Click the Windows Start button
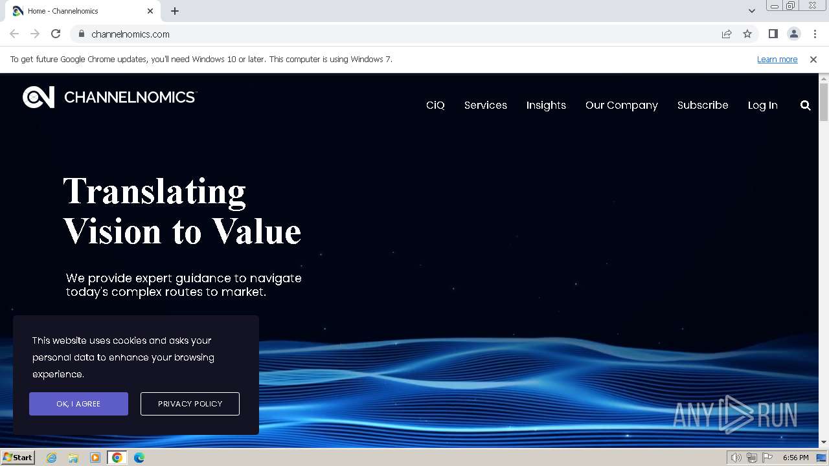829x466 pixels. (17, 458)
